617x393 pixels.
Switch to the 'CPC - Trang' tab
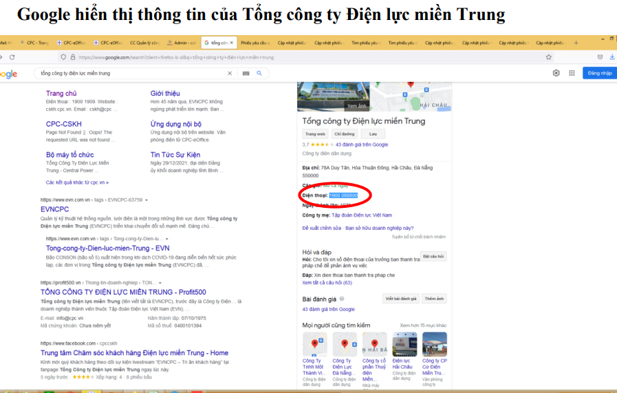coord(34,43)
